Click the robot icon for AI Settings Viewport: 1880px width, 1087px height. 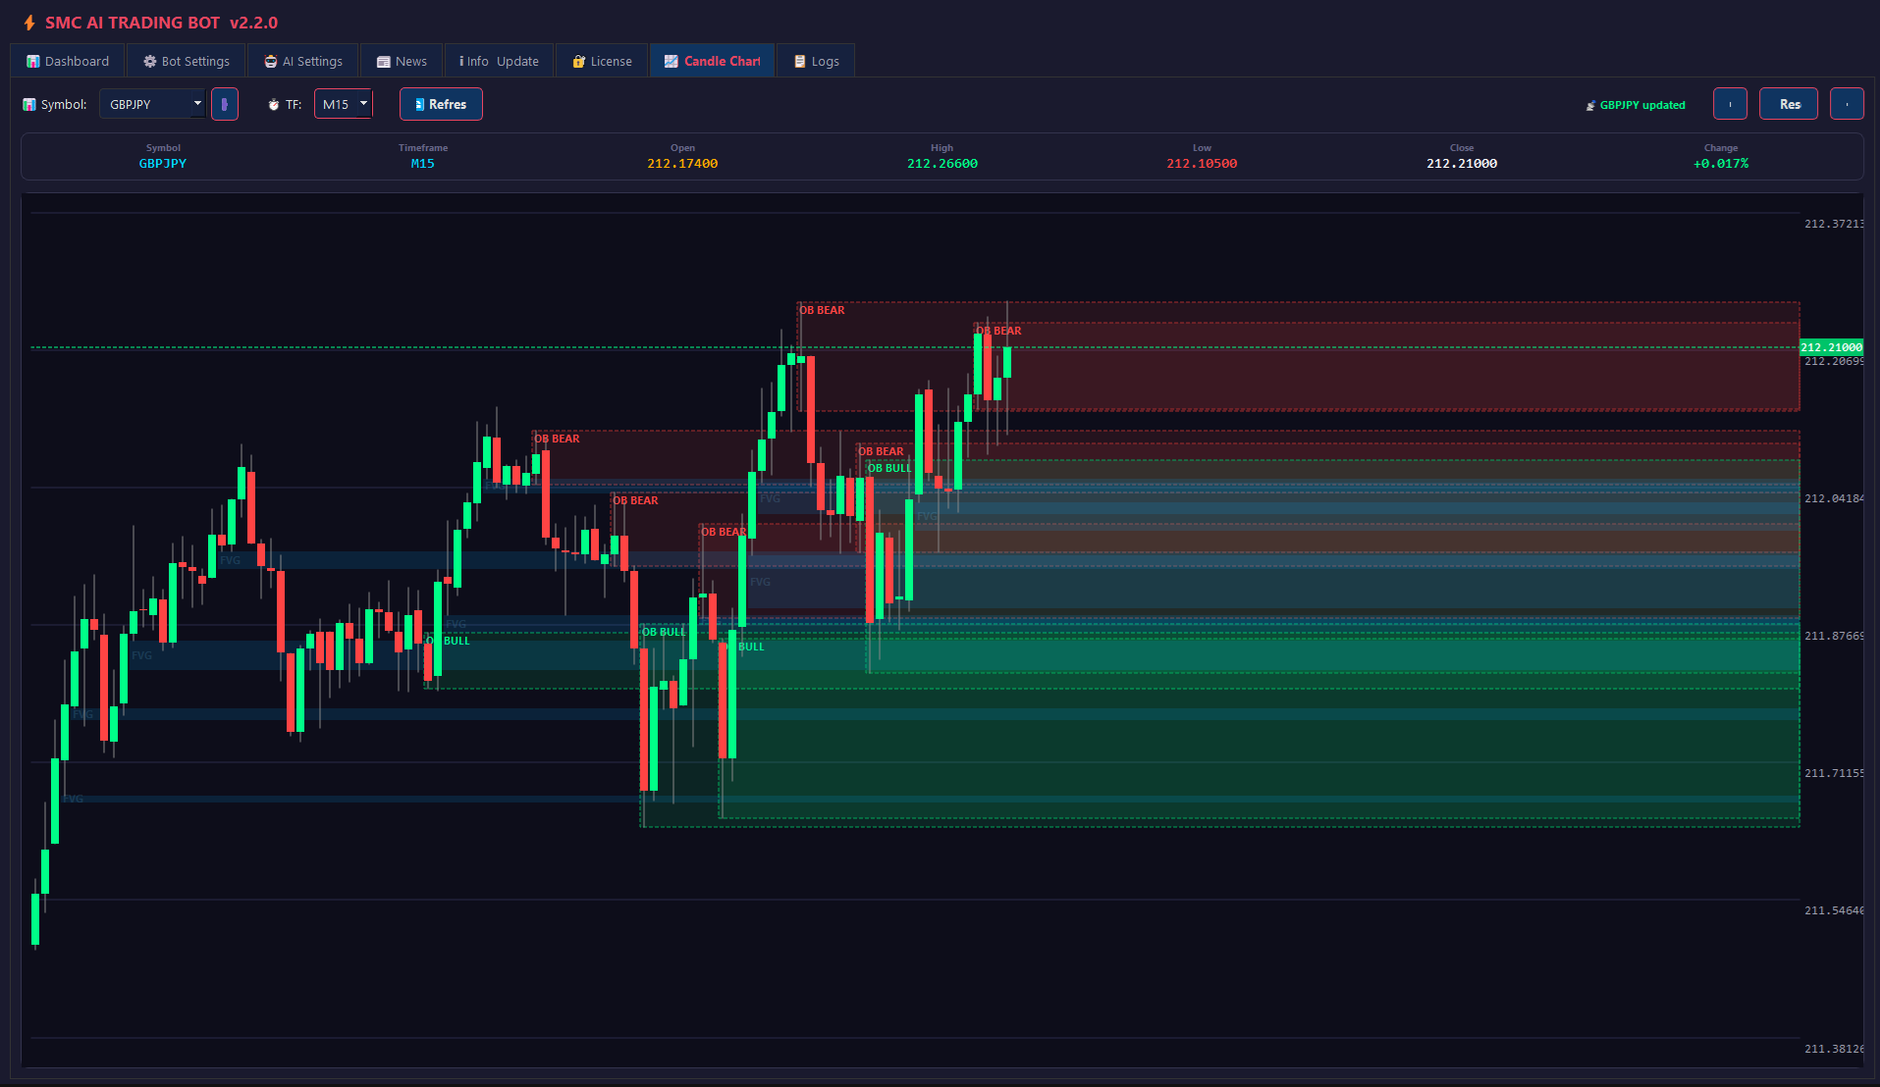pos(269,61)
